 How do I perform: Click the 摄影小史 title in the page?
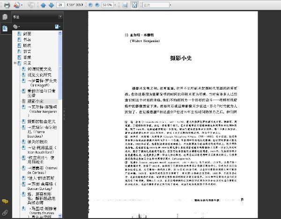(x=181, y=58)
